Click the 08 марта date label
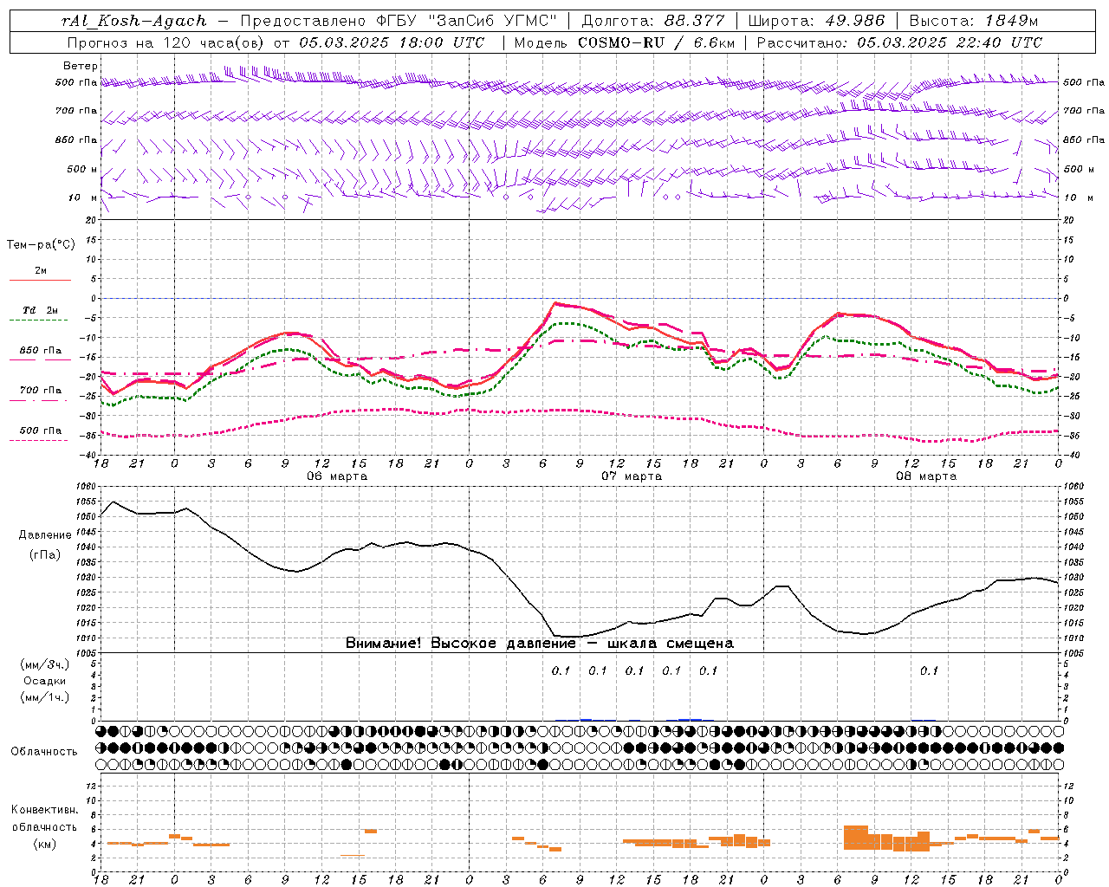The width and height of the screenshot is (1109, 887). pos(926,476)
